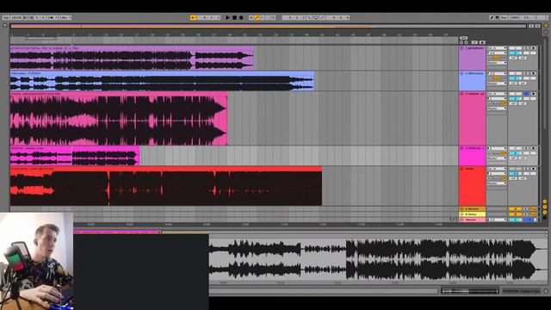
Task: Click the Tap tempo button
Action: pos(6,17)
